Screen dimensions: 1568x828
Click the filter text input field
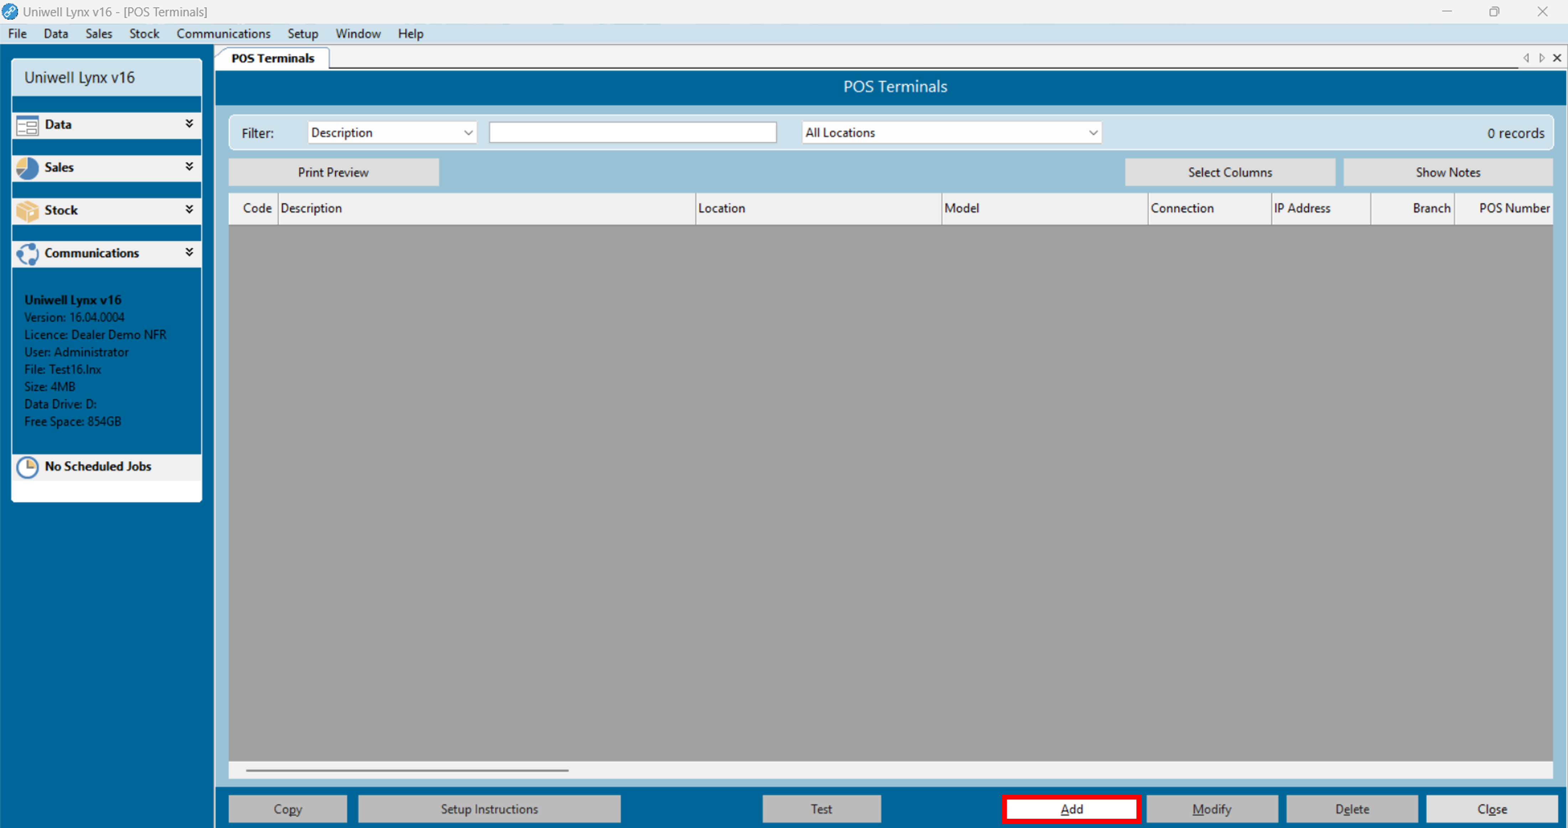[x=633, y=132]
